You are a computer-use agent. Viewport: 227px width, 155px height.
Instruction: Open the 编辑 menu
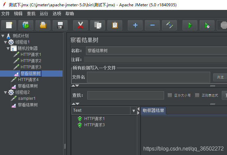18,14
